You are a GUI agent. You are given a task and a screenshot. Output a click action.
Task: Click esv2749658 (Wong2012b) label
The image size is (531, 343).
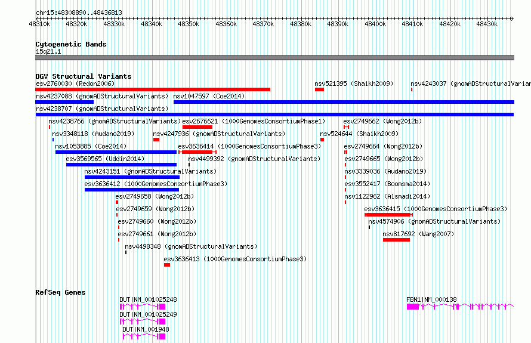coord(155,196)
